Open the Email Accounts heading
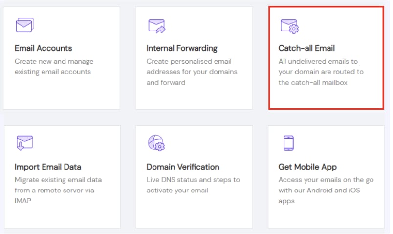 [x=44, y=48]
